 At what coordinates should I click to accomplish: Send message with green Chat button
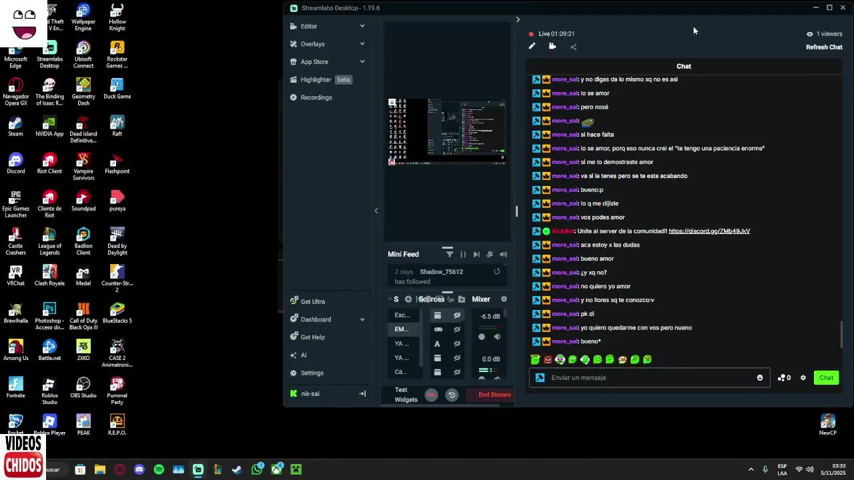[826, 378]
